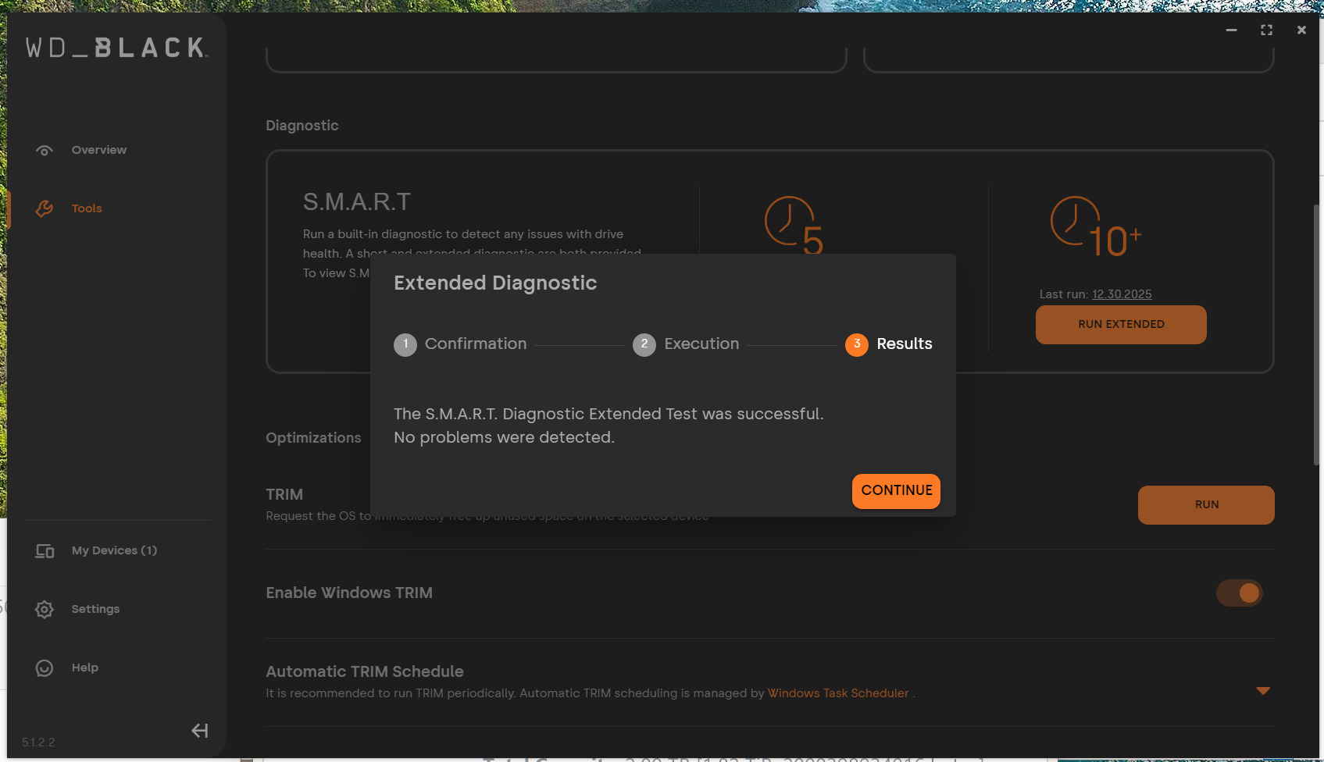This screenshot has height=762, width=1324.
Task: Click the Overview eye icon
Action: click(45, 150)
